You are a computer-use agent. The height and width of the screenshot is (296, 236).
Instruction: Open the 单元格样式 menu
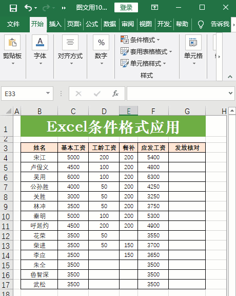pyautogui.click(x=143, y=63)
